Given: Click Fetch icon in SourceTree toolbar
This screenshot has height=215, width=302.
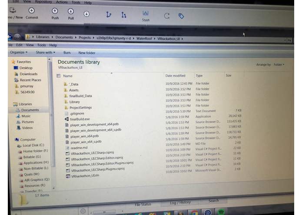Looking at the screenshot, I should pyautogui.click(x=86, y=14).
